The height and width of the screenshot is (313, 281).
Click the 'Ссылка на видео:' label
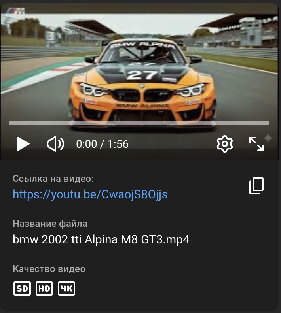pyautogui.click(x=53, y=179)
